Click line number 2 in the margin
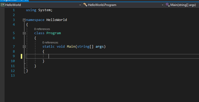Screen dimensions: 199x102 (14, 15)
